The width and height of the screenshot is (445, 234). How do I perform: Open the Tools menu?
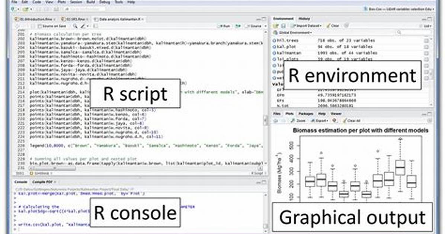(119, 2)
